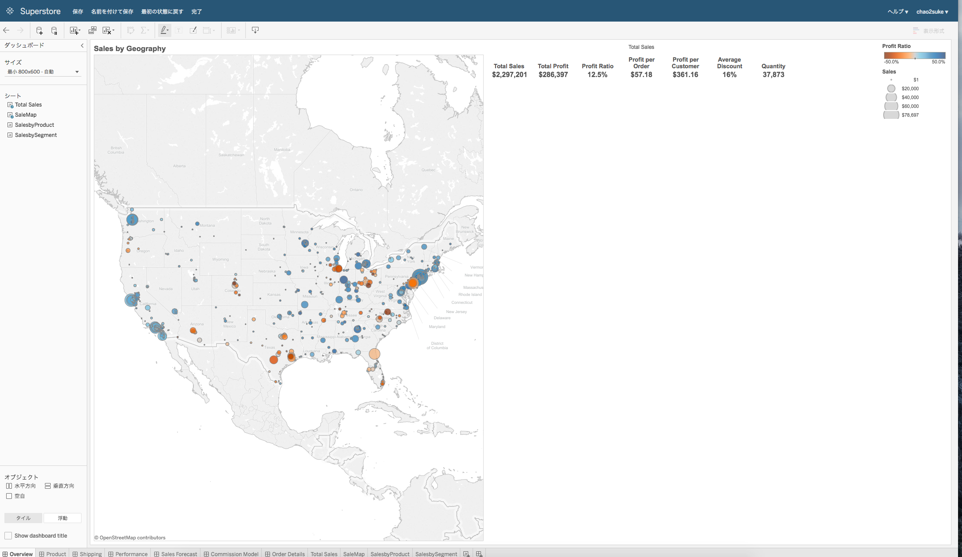
Task: Click the 保存 button
Action: (78, 11)
